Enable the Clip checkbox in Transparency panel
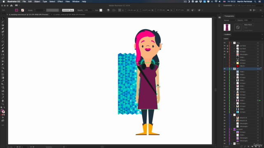 click(243, 28)
